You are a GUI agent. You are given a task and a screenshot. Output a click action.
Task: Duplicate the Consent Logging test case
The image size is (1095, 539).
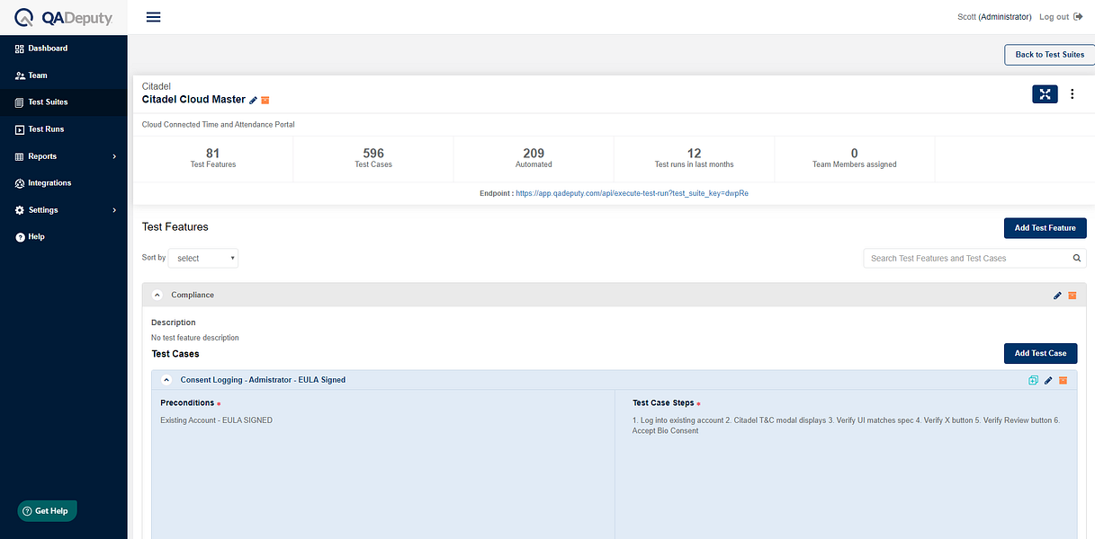(1034, 381)
